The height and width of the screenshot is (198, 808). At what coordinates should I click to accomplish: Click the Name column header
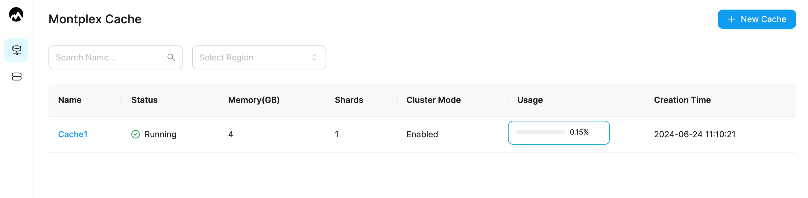[x=70, y=100]
